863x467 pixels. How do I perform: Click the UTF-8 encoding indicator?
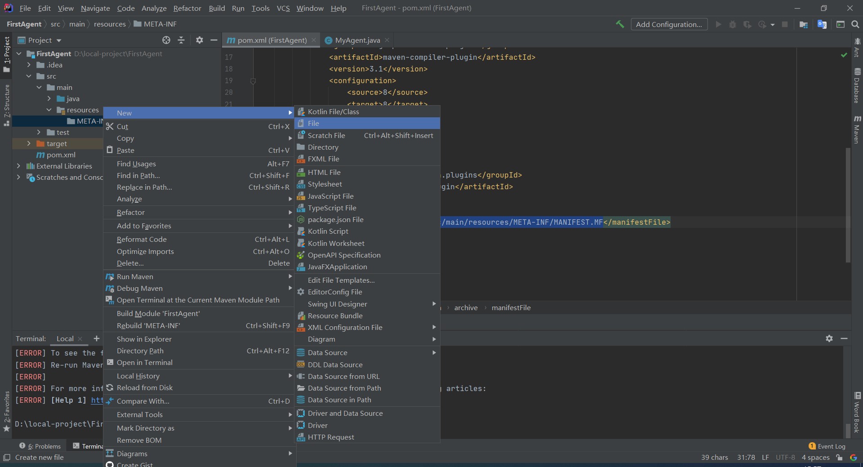pyautogui.click(x=785, y=458)
